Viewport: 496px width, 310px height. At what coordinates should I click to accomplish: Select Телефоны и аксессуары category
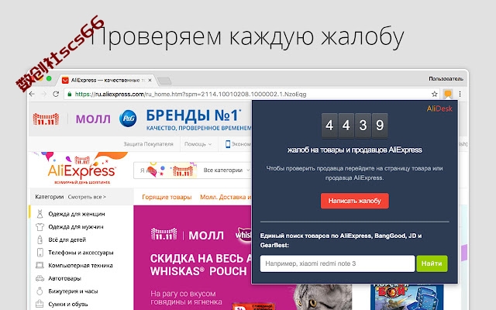[x=81, y=253]
